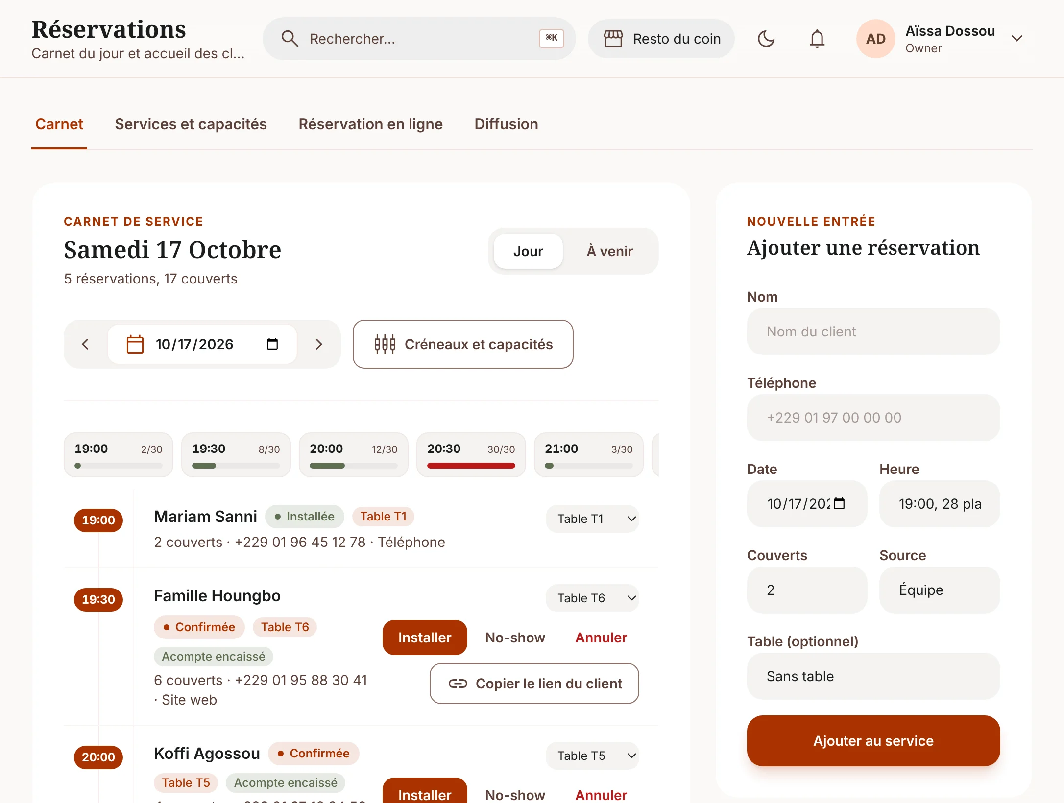Image resolution: width=1064 pixels, height=803 pixels.
Task: Open notifications bell
Action: tap(817, 39)
